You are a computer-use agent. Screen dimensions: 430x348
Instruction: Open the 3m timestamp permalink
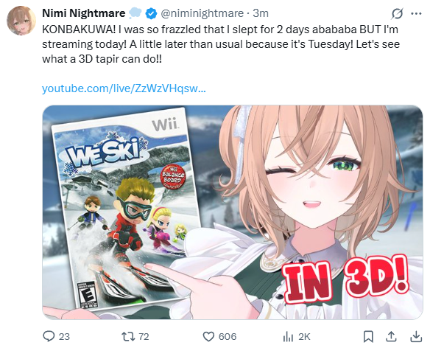(261, 13)
